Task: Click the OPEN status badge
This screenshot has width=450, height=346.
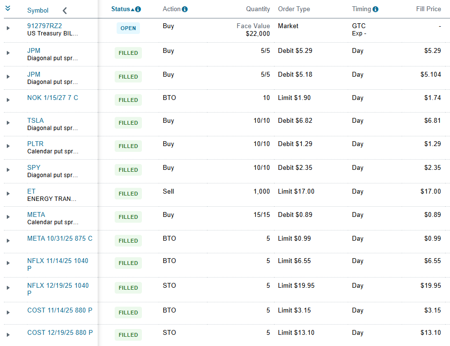Action: coord(128,28)
